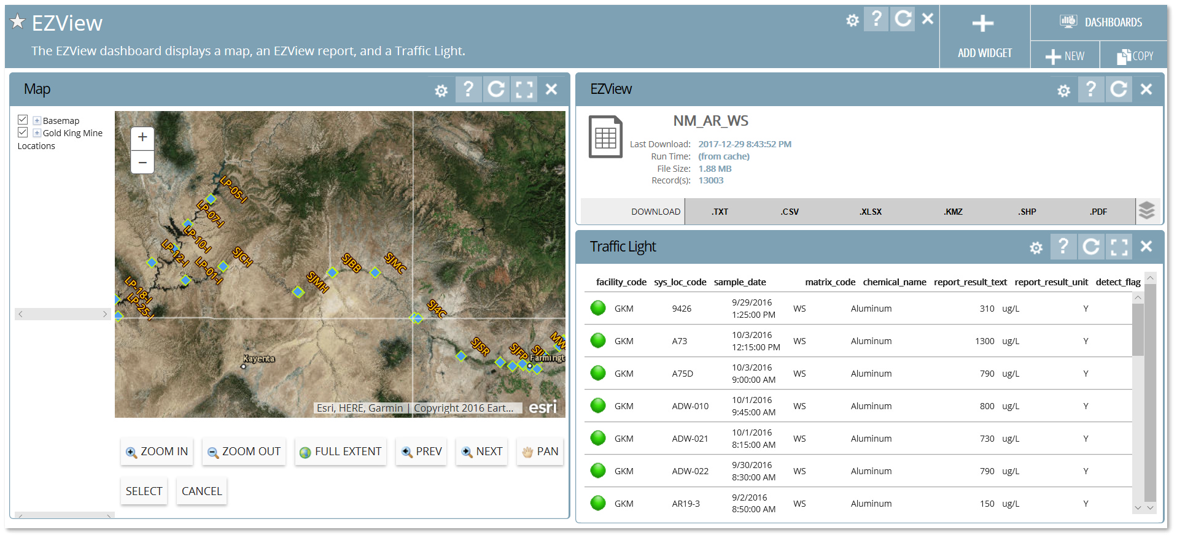Download report as .TXT
This screenshot has width=1177, height=538.
coord(720,212)
